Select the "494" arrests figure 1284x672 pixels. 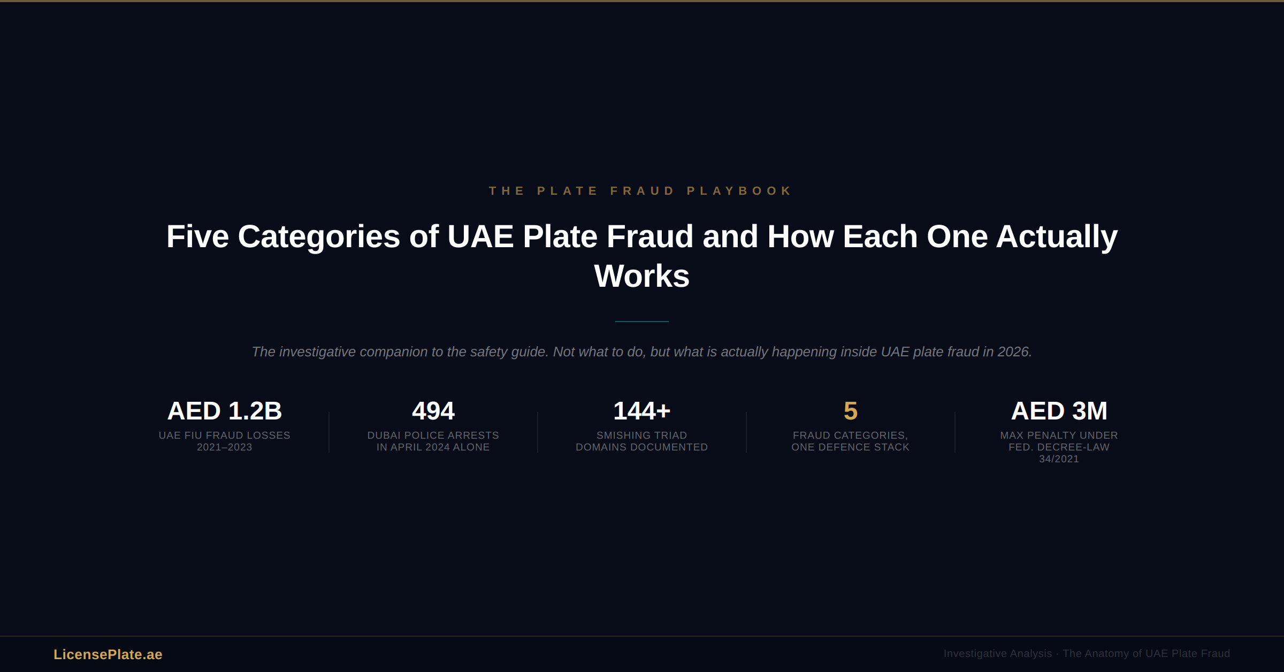433,411
